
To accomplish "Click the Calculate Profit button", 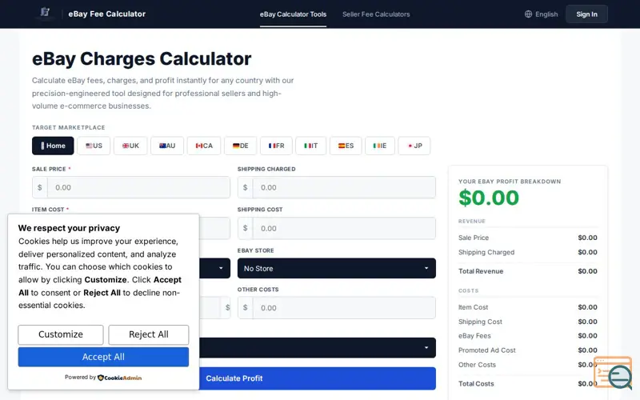I will click(317, 378).
